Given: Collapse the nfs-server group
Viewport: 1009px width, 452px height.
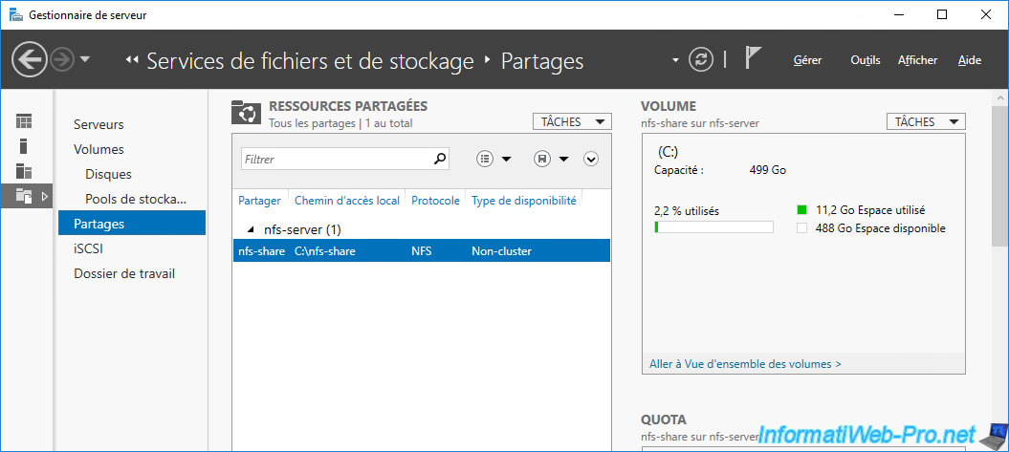Looking at the screenshot, I should coord(252,229).
